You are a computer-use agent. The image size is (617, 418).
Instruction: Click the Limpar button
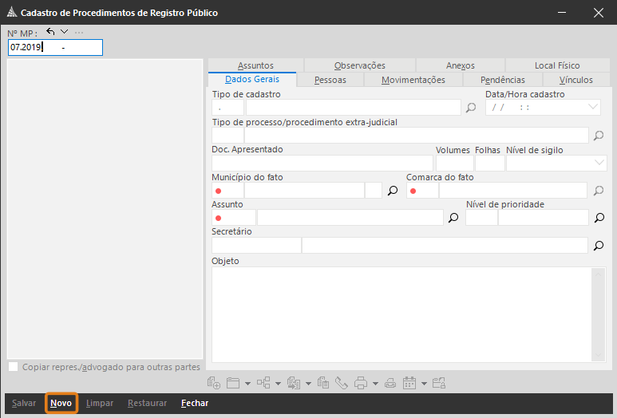(100, 403)
